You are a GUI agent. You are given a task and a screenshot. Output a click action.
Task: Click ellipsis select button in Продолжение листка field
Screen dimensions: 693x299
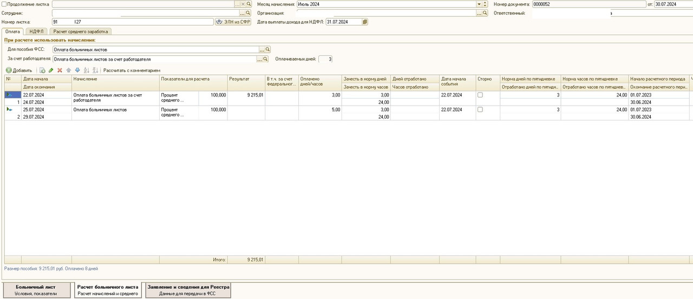[237, 4]
